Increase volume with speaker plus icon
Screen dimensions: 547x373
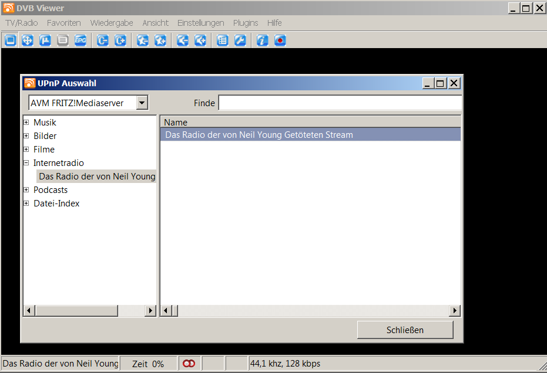(x=200, y=40)
